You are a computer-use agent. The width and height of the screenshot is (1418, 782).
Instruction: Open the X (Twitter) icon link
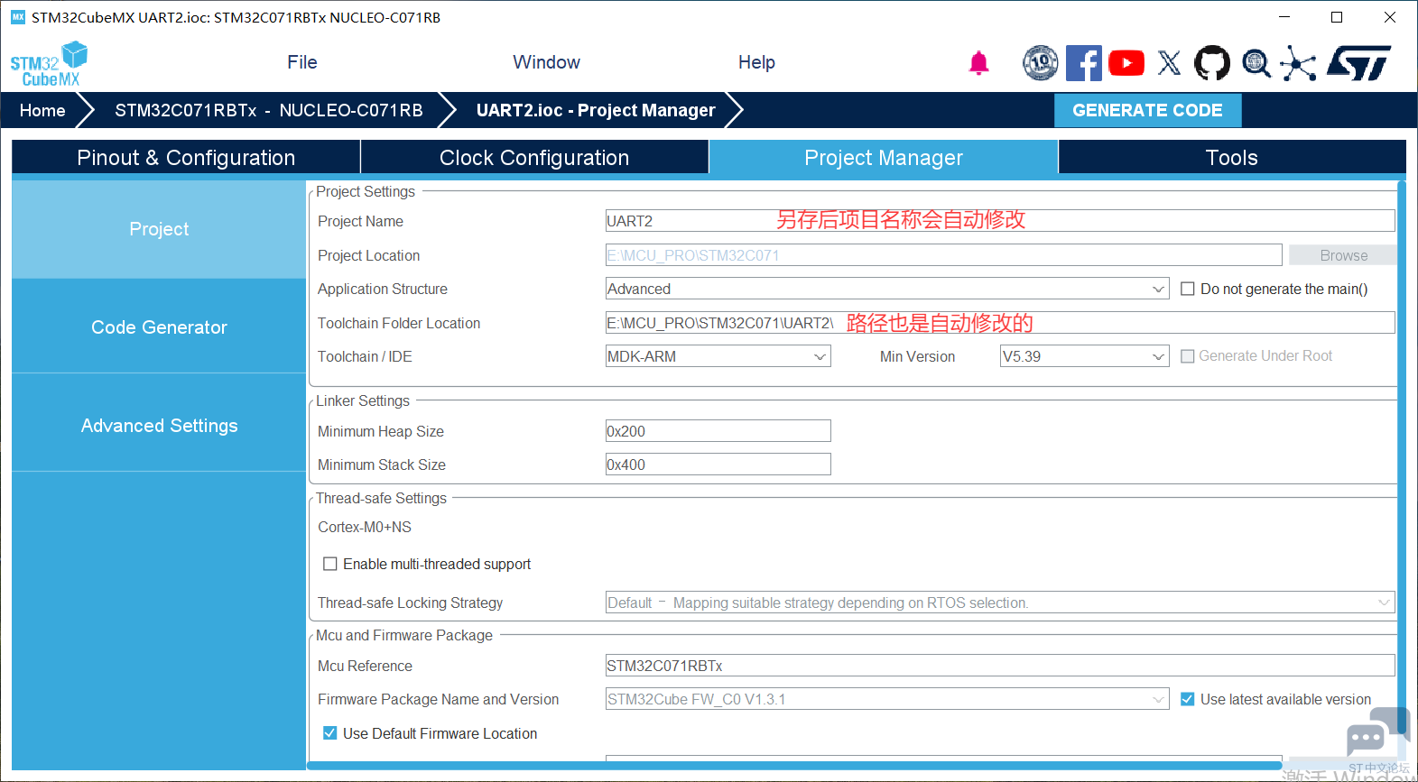1169,63
